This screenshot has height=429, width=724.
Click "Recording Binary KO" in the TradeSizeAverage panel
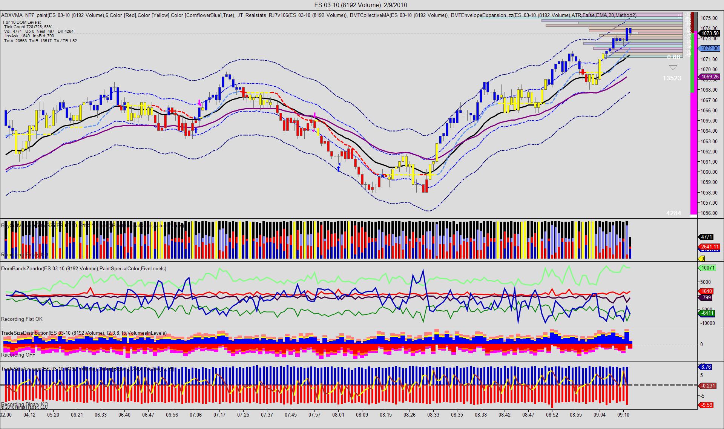[25, 404]
